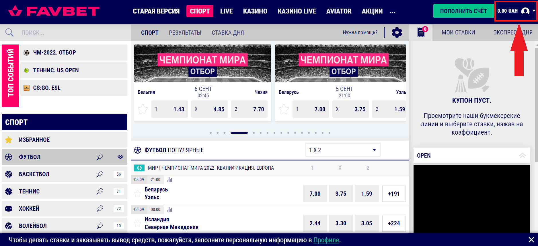Click the search magnifier icon
This screenshot has width=538, height=246.
coord(9,32)
